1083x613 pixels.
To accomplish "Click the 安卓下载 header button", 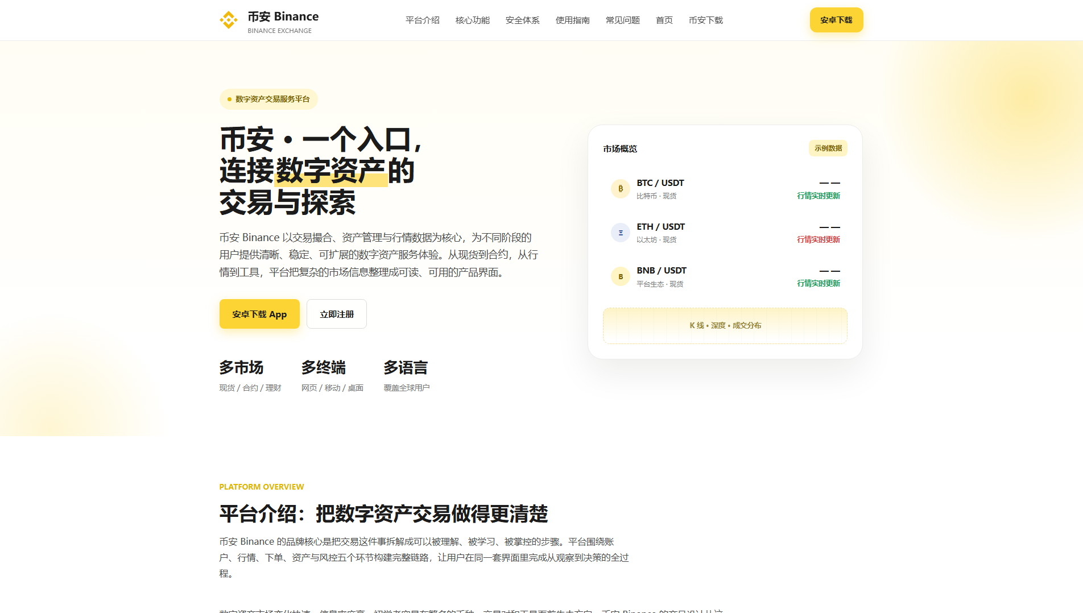I will [x=836, y=20].
